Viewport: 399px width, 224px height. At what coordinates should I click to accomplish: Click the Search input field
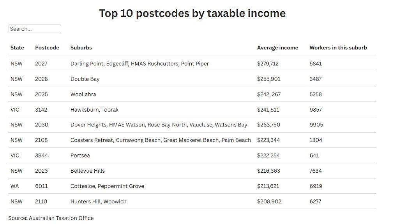(x=35, y=29)
